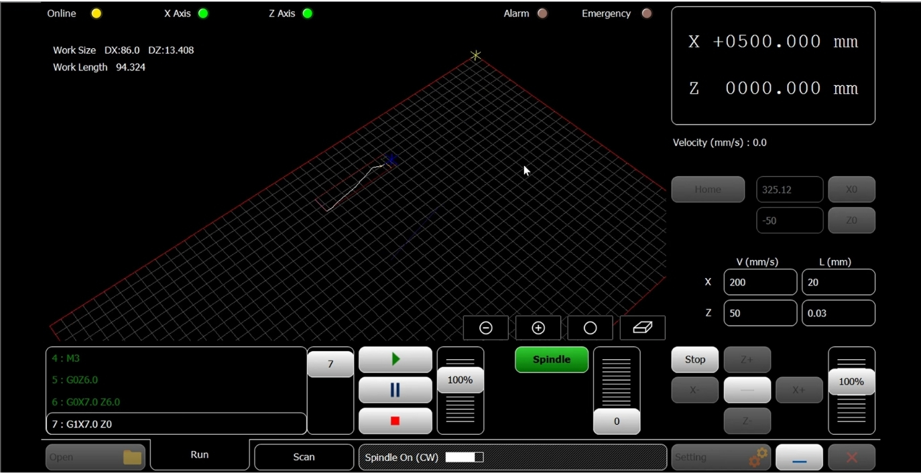
Task: Open Setting with gear icon
Action: [721, 457]
